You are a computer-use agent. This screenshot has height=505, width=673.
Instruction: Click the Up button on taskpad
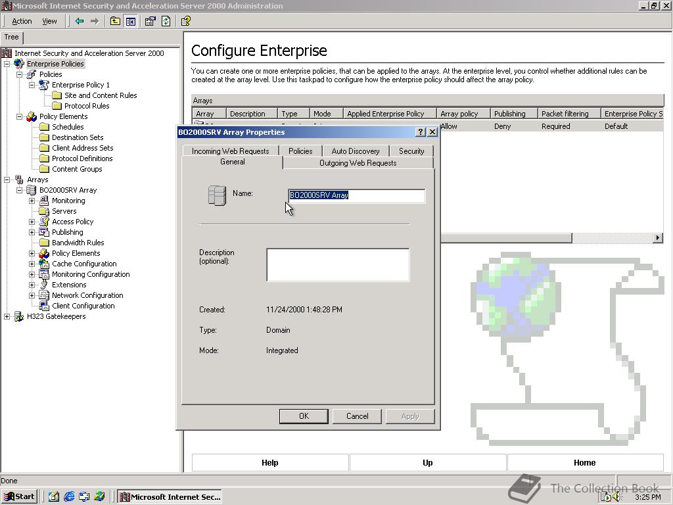427,462
